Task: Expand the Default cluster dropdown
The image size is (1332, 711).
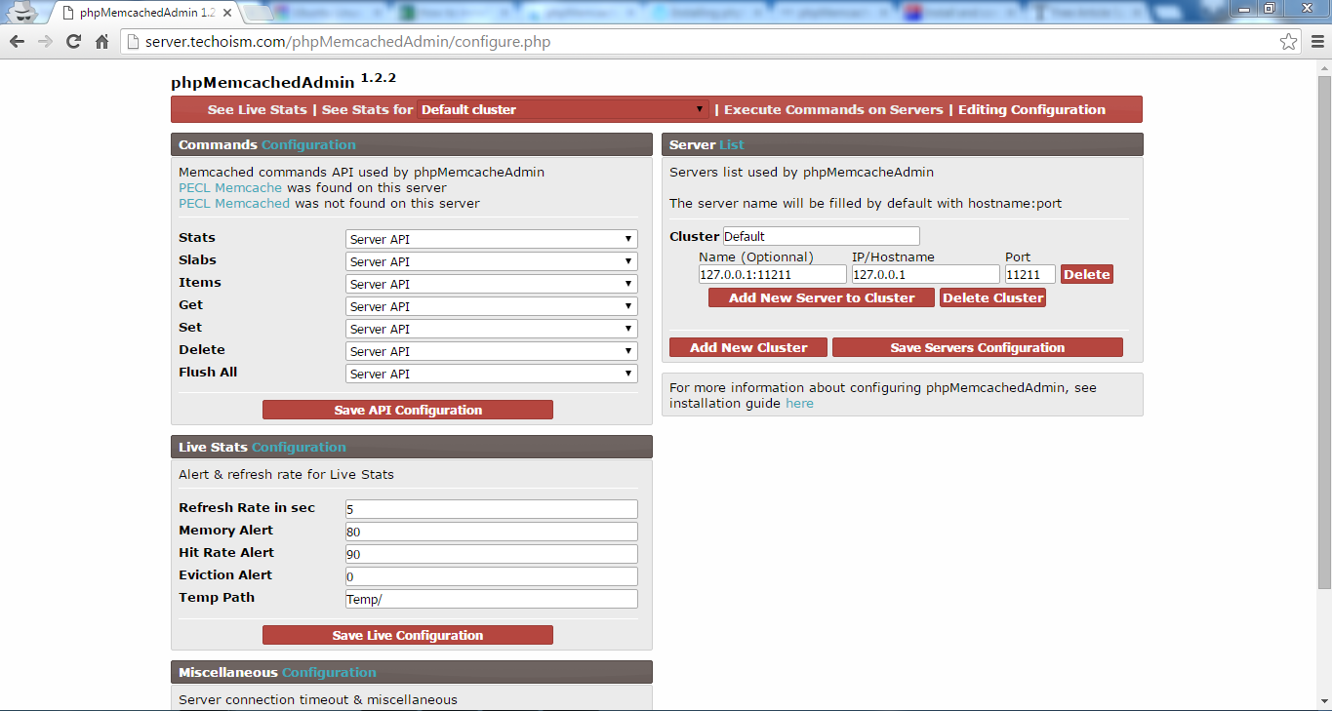Action: pos(563,109)
